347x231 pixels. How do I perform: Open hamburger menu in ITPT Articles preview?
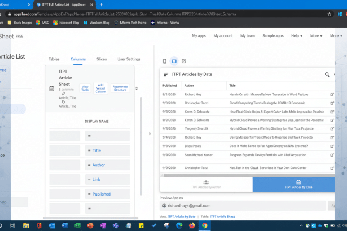pyautogui.click(x=166, y=74)
